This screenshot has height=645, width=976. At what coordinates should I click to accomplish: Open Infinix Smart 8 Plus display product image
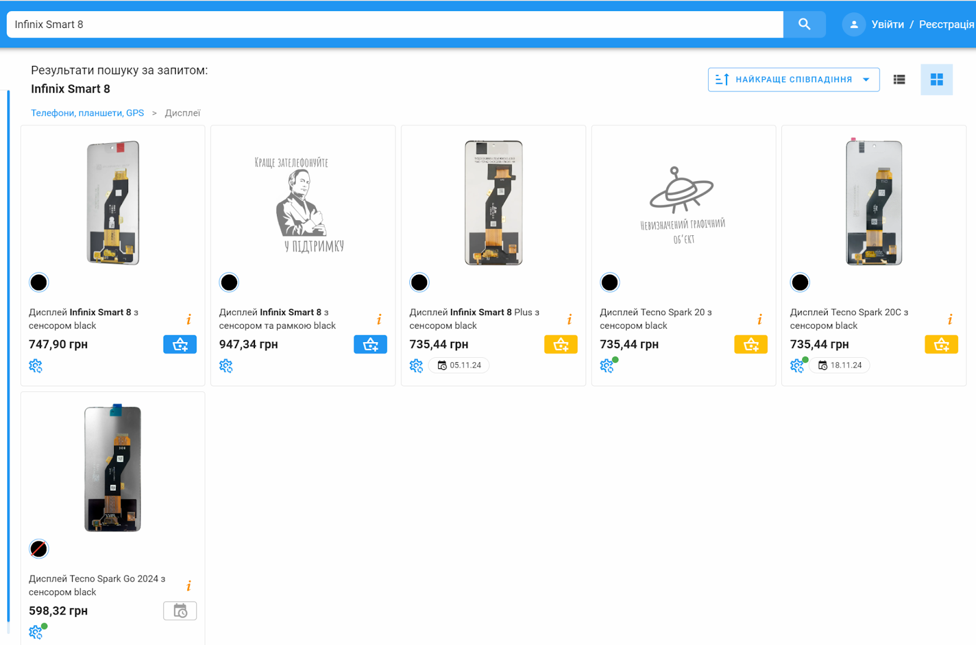493,202
